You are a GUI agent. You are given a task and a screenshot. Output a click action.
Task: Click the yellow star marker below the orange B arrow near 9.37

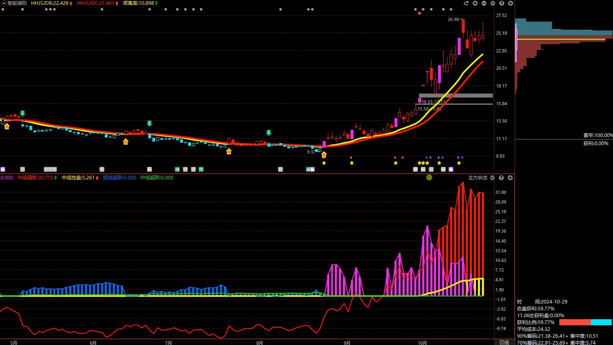[x=324, y=163]
